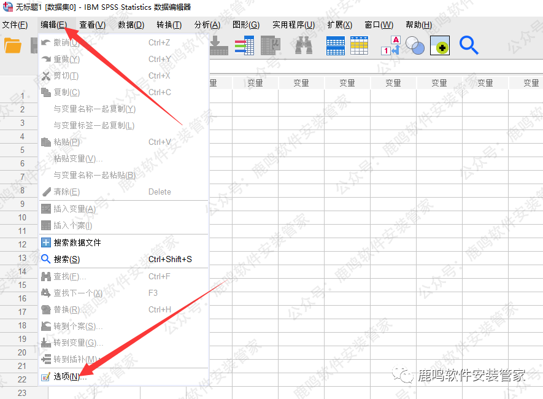
Task: Select row header 19
Action: pos(19,339)
